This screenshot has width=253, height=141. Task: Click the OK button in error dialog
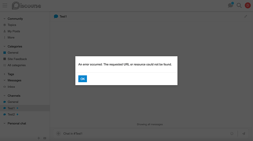[82, 79]
